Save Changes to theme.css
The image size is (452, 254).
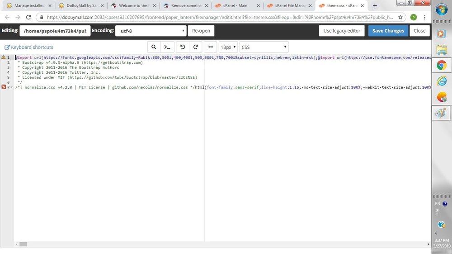pos(388,31)
